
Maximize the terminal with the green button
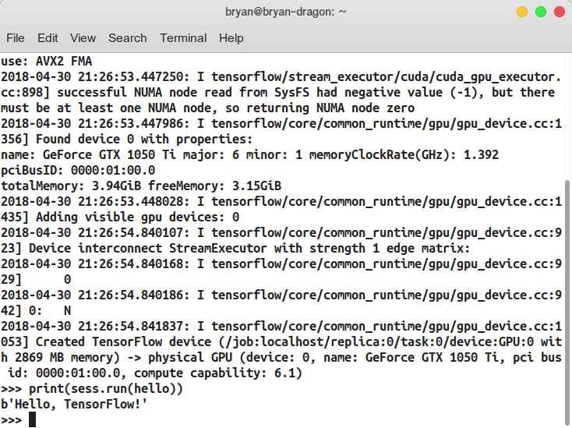540,12
